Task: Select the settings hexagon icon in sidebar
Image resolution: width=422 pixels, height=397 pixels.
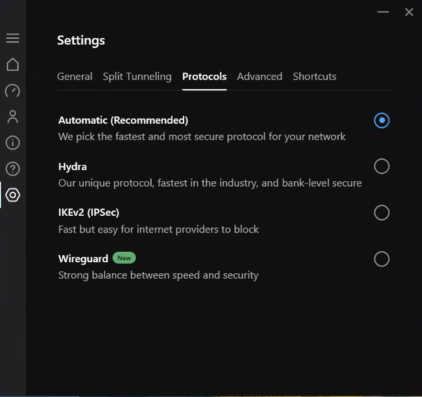Action: pos(12,195)
